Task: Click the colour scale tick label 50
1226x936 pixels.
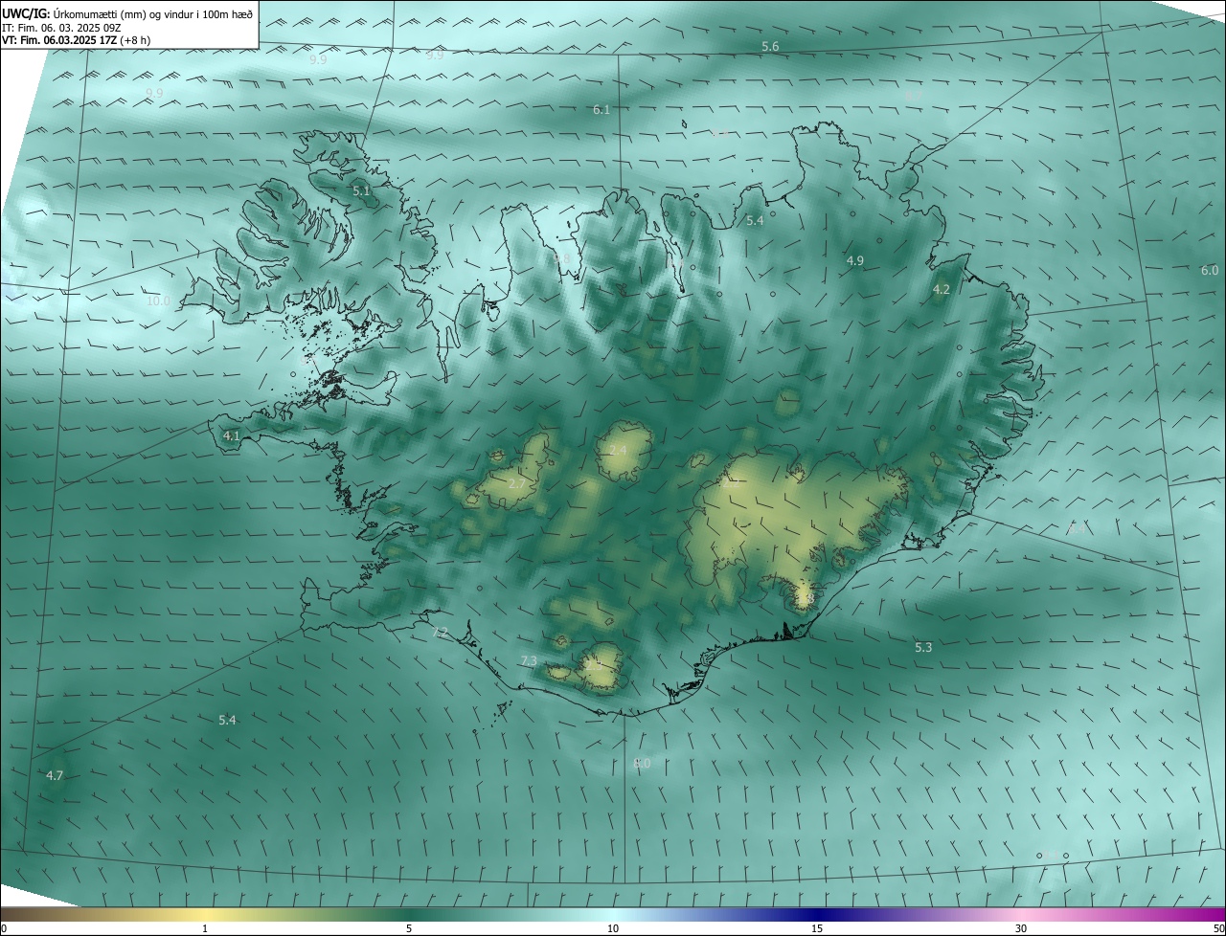Action: (1218, 928)
